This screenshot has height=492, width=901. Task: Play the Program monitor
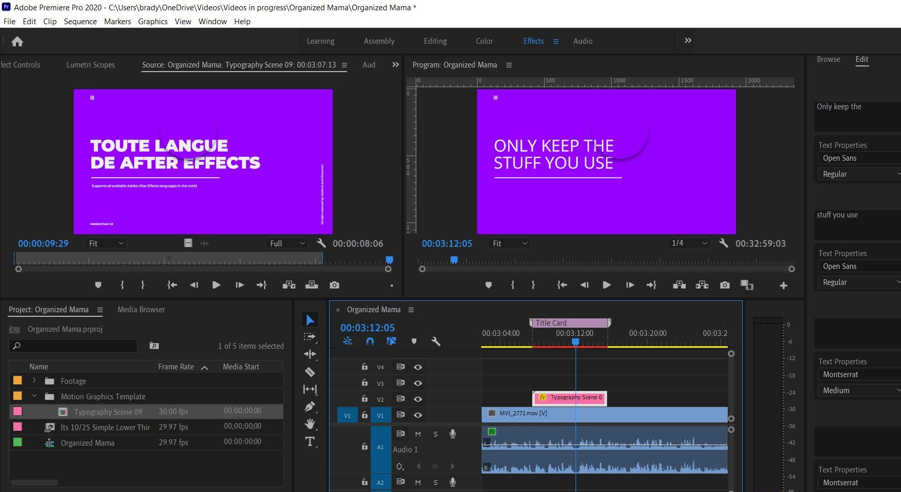pos(607,285)
